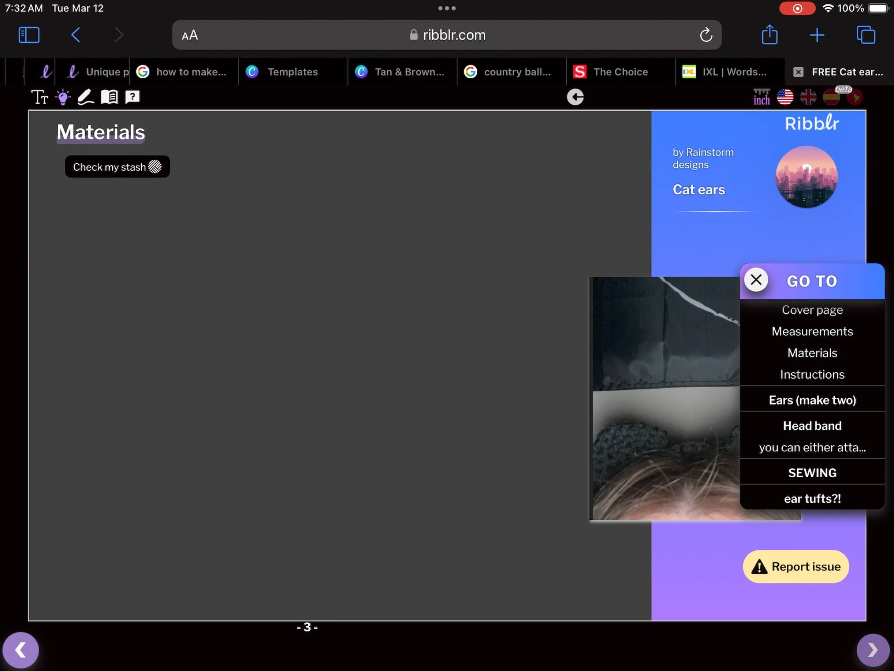Viewport: 894px width, 671px height.
Task: Show the tab overview
Action: [x=866, y=35]
